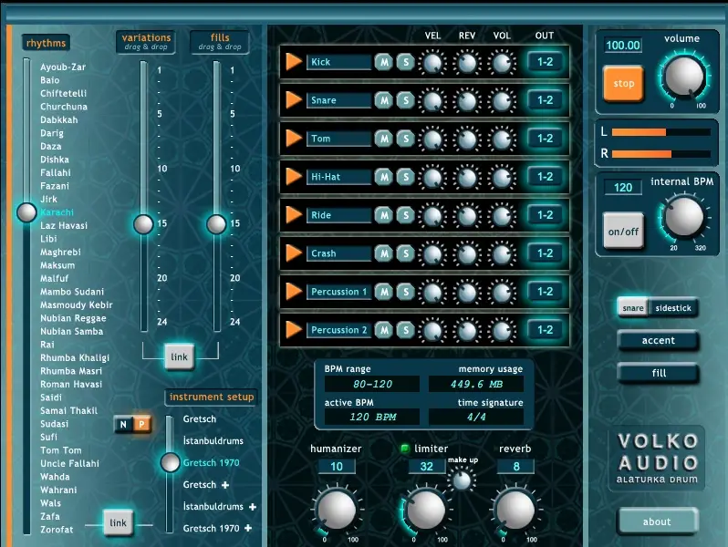Preview Percussion 1 using its play arrow

point(294,292)
